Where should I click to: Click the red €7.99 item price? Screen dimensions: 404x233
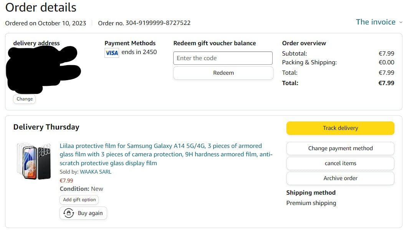coord(66,180)
